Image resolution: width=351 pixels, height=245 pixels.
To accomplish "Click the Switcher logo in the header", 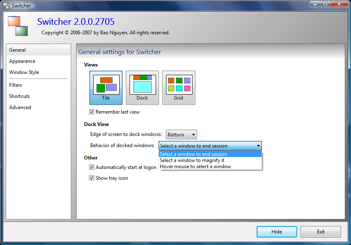I will click(x=18, y=26).
